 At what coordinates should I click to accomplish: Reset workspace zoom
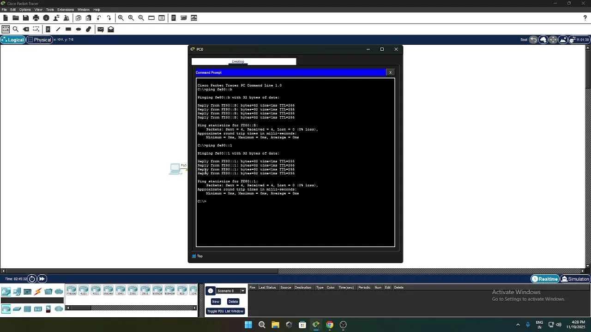coord(131,18)
